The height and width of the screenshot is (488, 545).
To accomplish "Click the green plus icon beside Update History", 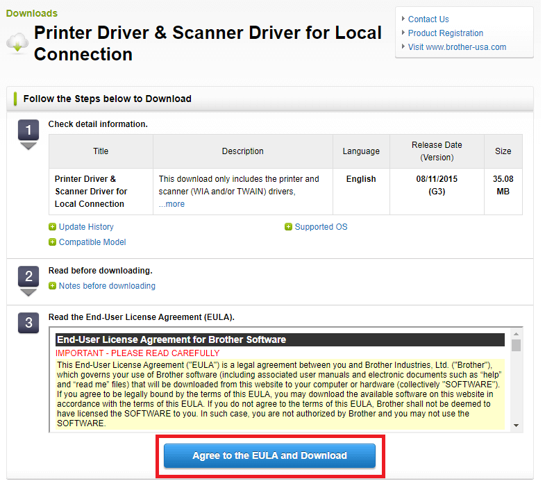I will point(53,227).
